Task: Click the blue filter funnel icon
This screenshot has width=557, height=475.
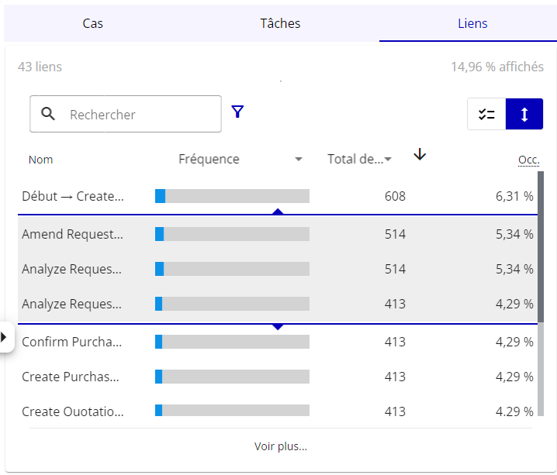Action: click(x=237, y=112)
